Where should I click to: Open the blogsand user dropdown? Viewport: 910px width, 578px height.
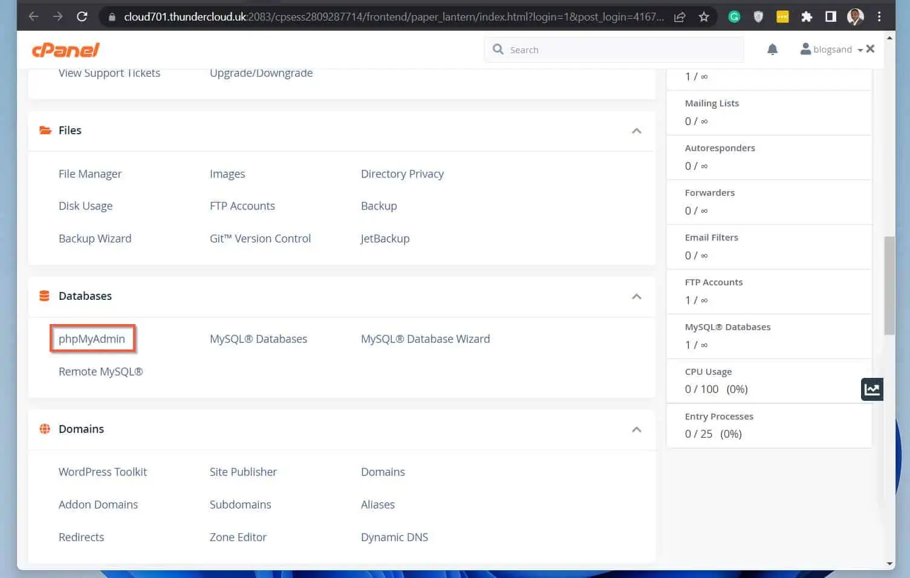(831, 50)
